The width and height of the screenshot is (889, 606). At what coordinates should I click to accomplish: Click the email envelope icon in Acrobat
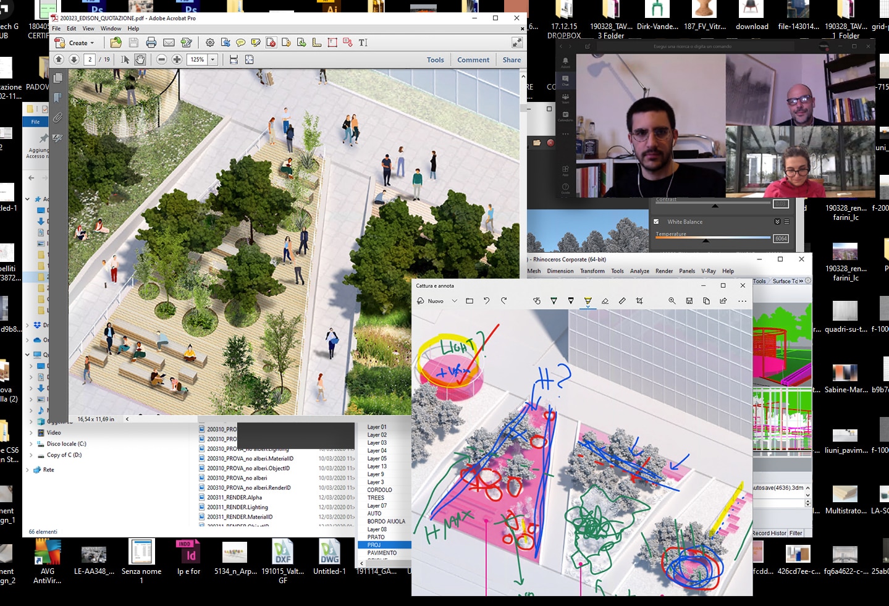click(169, 43)
